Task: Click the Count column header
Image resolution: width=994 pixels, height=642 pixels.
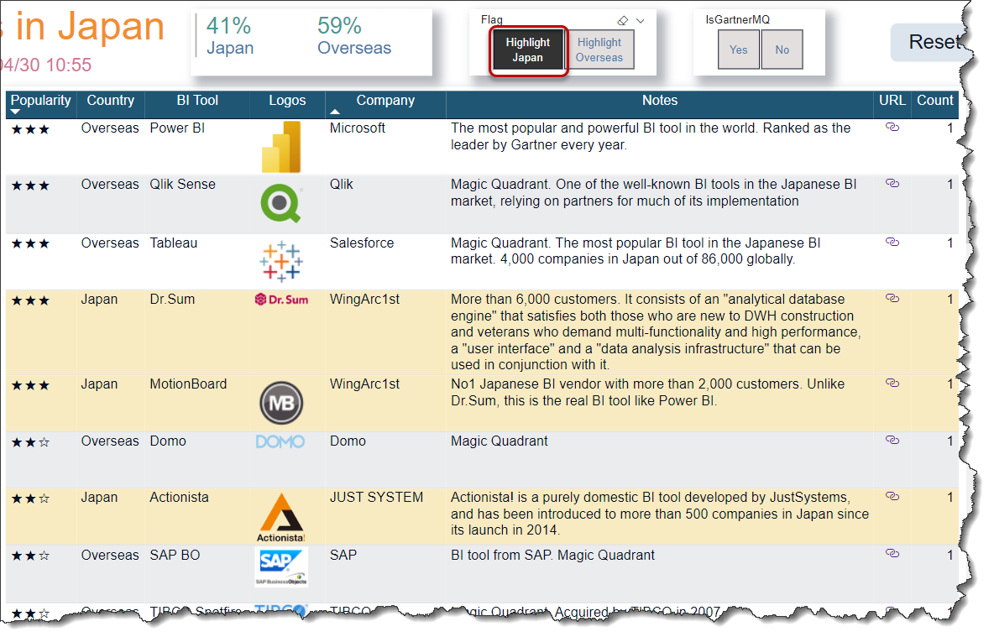Action: (934, 104)
